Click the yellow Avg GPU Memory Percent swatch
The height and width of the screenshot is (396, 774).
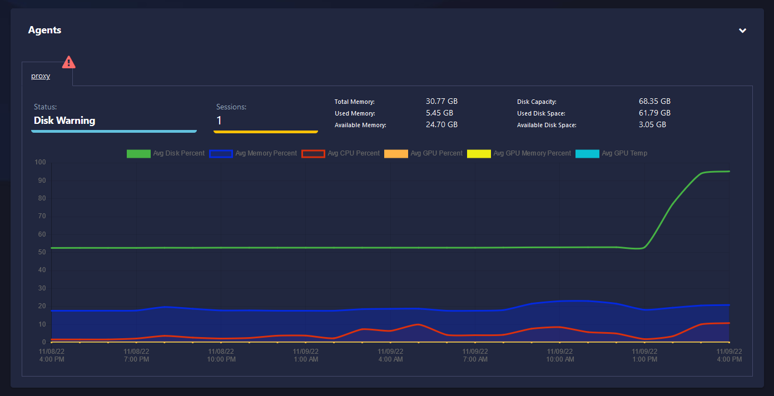pyautogui.click(x=479, y=153)
